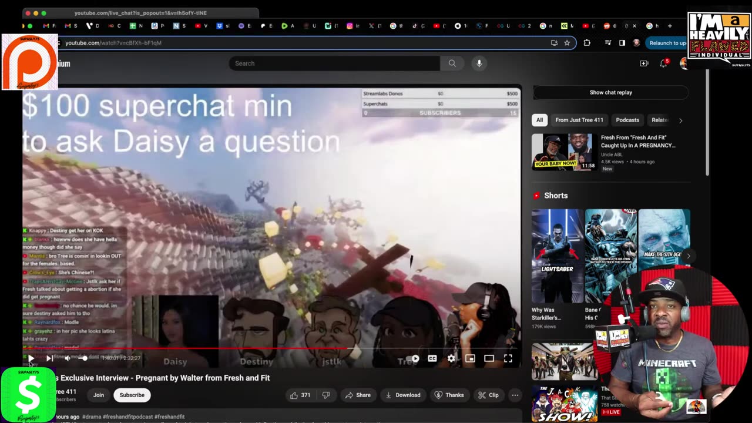
Task: Show more Shorts with arrow button
Action: click(x=689, y=256)
